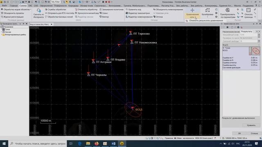262x147 pixels.
Task: Click point ПТ Терехово on map
Action: (131, 33)
